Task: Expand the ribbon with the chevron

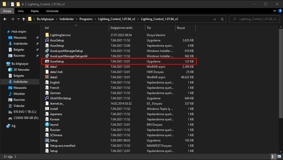Action: [275, 11]
